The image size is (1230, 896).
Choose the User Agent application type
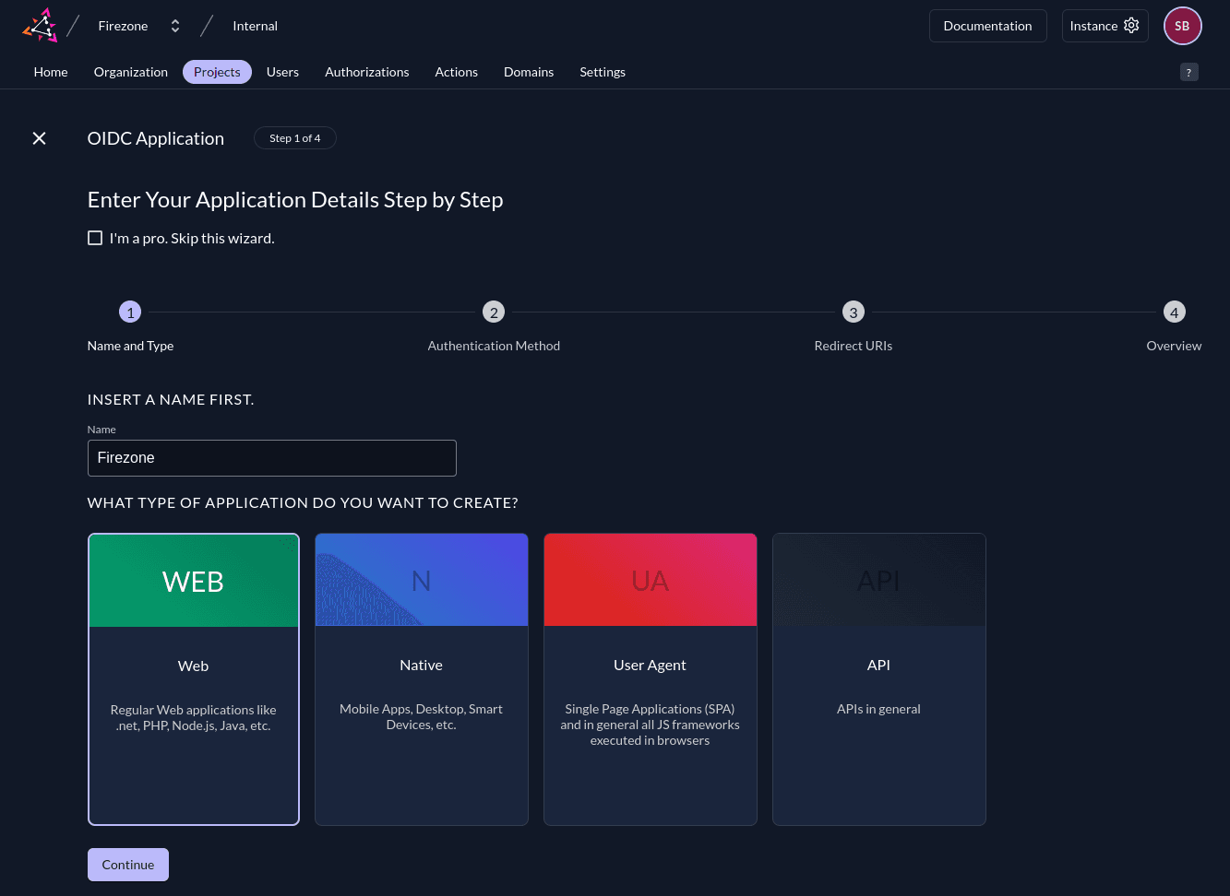click(x=650, y=678)
